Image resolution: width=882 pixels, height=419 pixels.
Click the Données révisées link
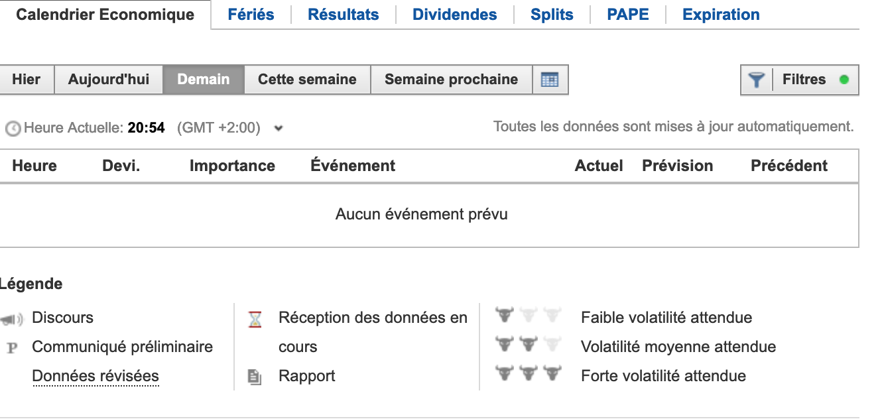point(95,377)
